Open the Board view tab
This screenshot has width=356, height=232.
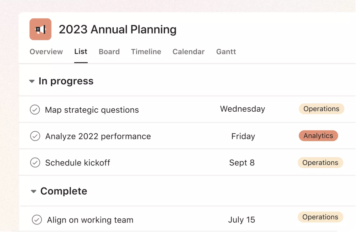click(109, 52)
